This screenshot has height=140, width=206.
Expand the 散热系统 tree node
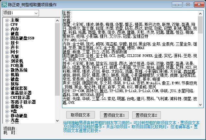point(7,70)
